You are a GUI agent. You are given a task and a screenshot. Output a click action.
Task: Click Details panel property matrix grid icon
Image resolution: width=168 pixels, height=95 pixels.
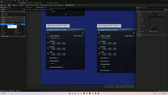point(165,9)
